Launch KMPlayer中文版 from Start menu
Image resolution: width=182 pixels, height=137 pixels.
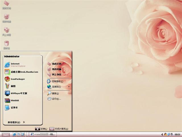coord(18,93)
